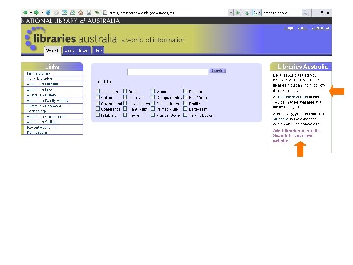The width and height of the screenshot is (353, 265).
Task: Tick the Books checkbox
Action: 125,91
